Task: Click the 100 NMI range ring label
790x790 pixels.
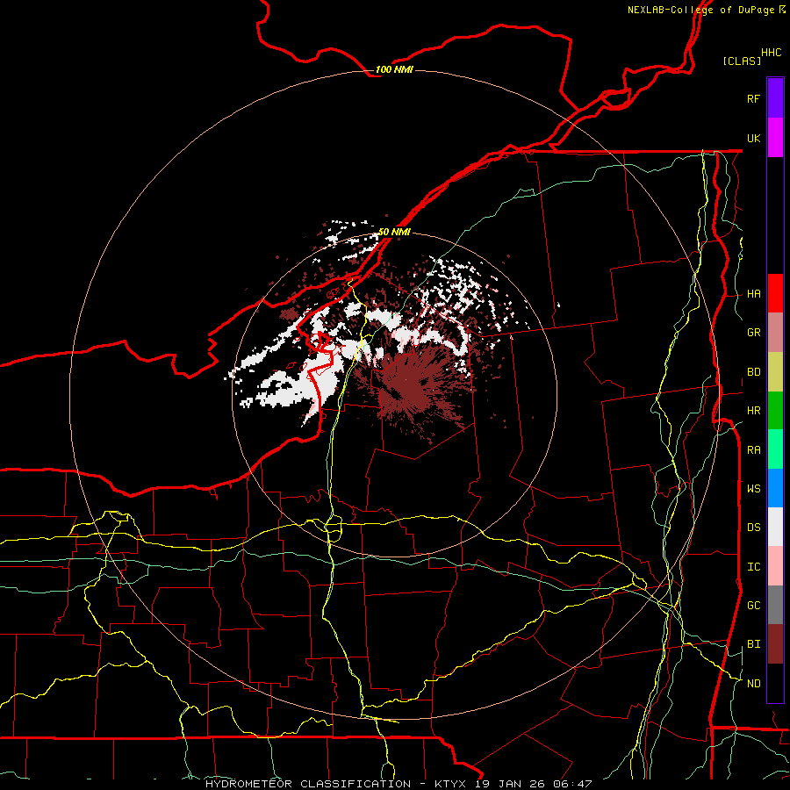Action: pyautogui.click(x=394, y=69)
